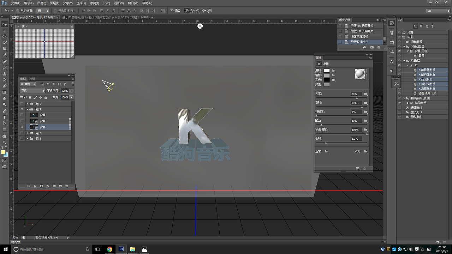The width and height of the screenshot is (452, 254).
Task: Select the Horizontal Type tool
Action: tap(5, 117)
